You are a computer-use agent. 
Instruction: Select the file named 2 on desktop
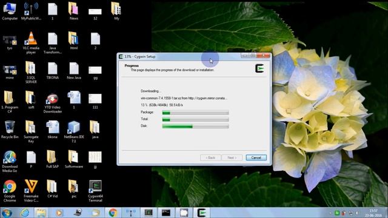tap(95, 41)
